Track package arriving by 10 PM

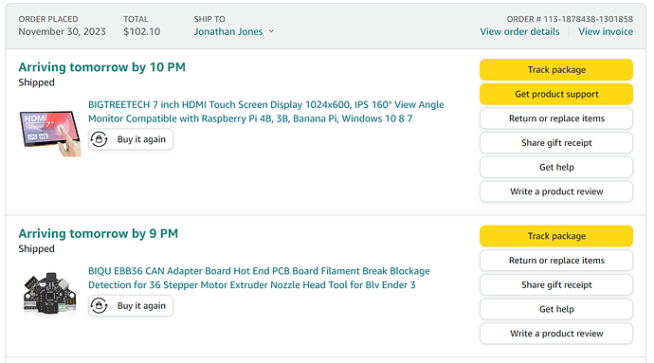556,70
